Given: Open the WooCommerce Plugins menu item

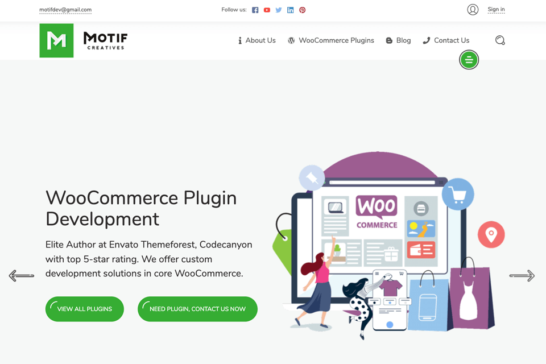Looking at the screenshot, I should [x=331, y=40].
